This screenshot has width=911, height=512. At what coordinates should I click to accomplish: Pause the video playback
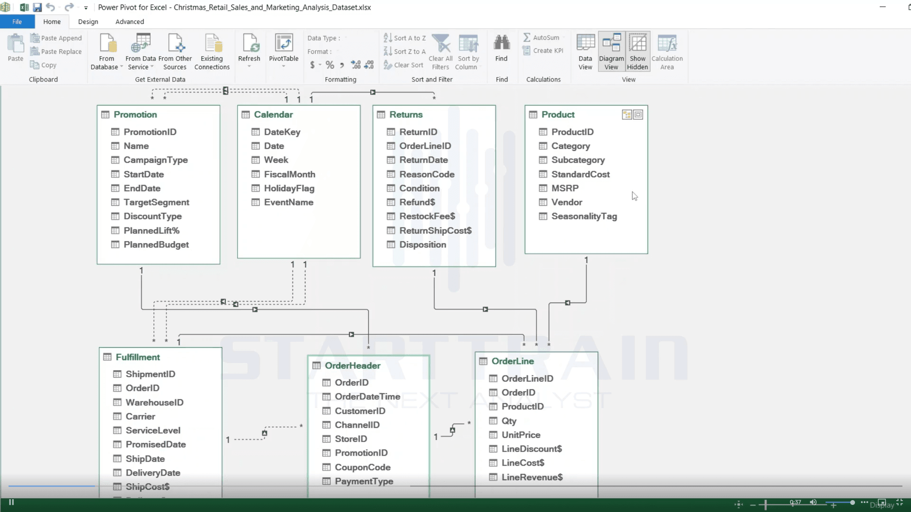[x=11, y=503]
